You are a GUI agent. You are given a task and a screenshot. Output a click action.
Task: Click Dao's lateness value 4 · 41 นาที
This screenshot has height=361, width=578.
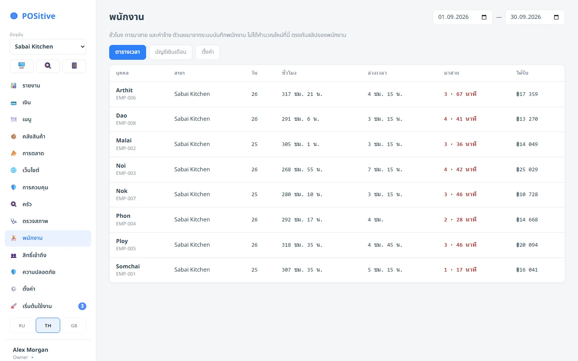[460, 119]
